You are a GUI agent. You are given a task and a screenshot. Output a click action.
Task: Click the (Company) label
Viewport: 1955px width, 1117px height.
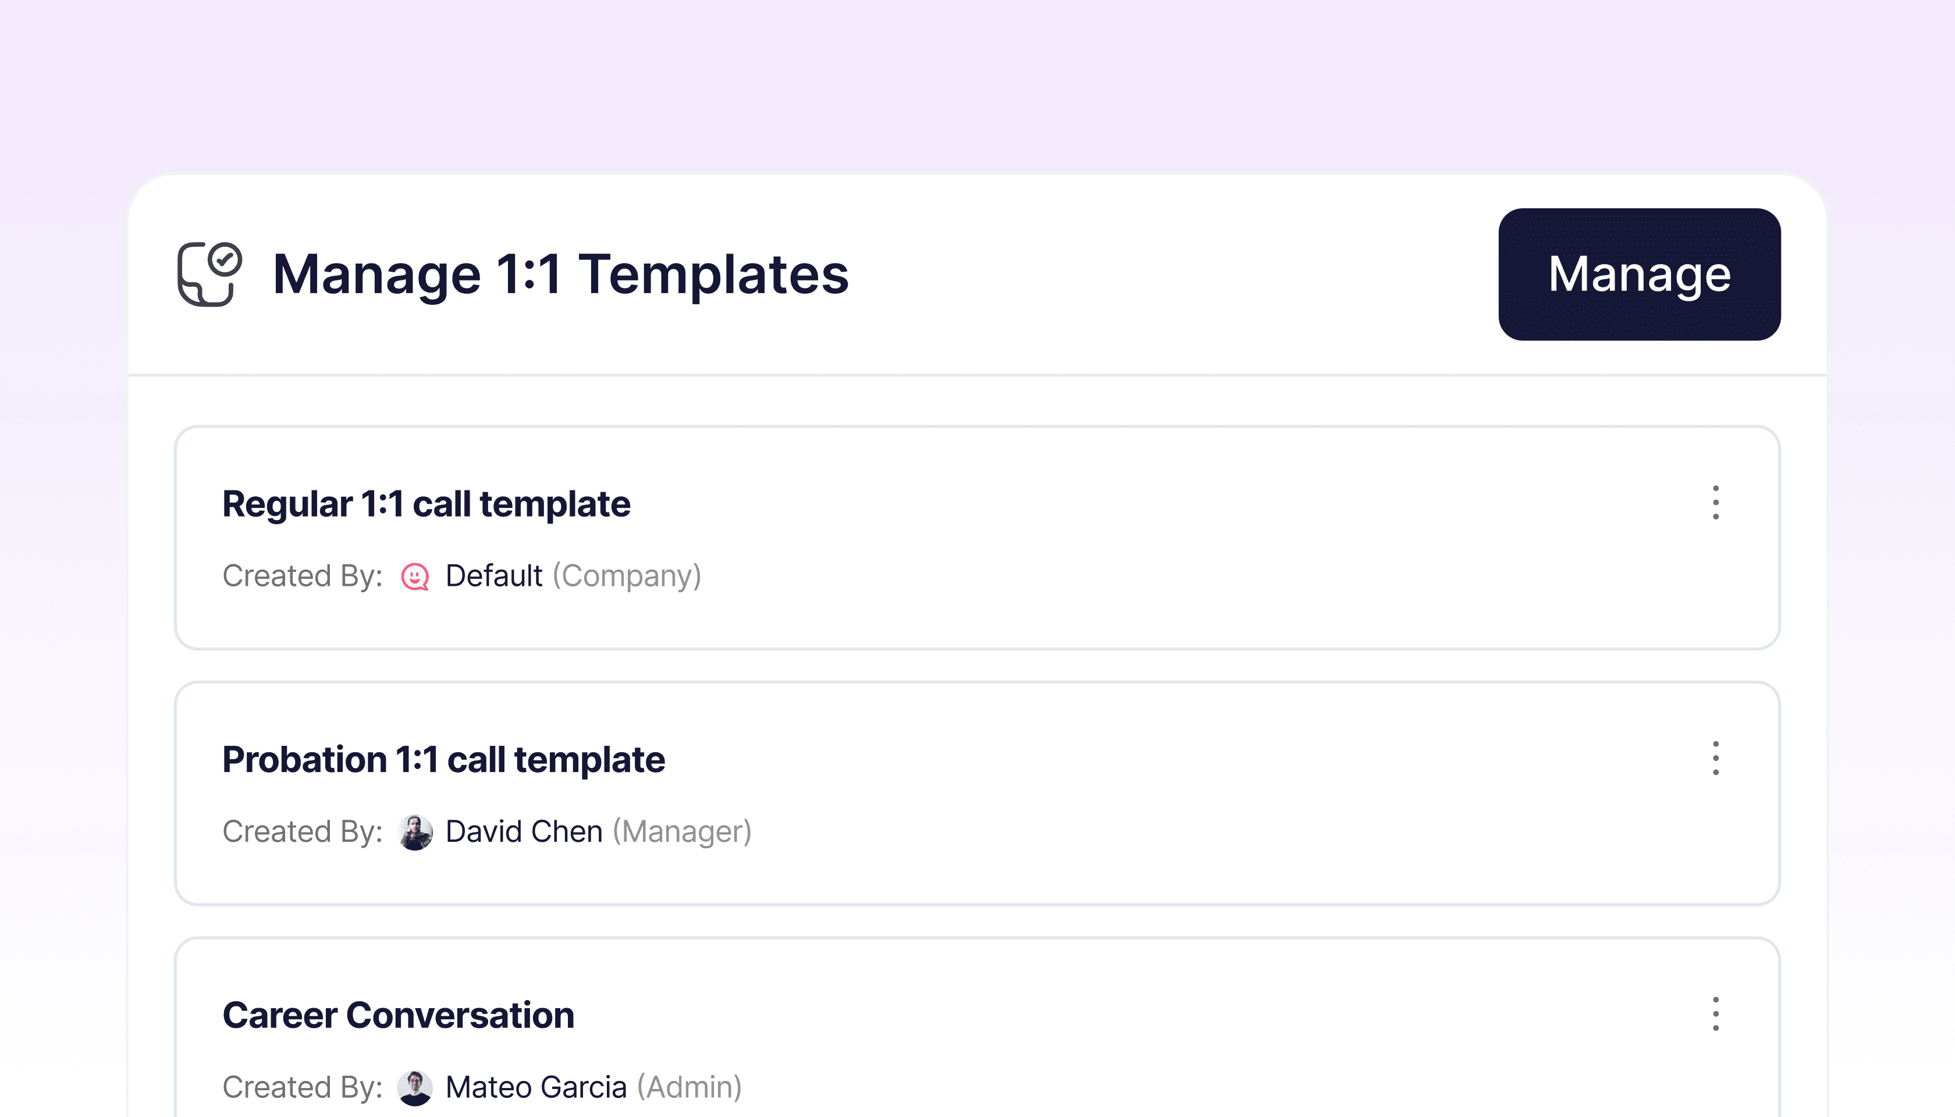pos(627,576)
